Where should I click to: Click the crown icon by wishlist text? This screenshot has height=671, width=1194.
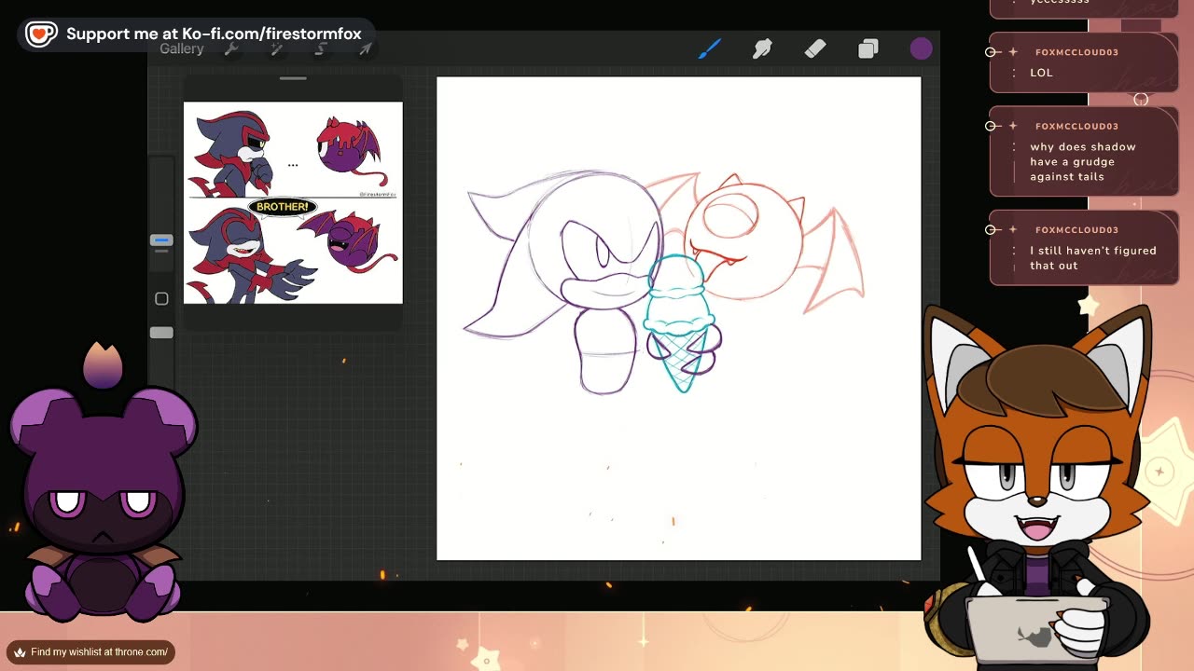[19, 652]
